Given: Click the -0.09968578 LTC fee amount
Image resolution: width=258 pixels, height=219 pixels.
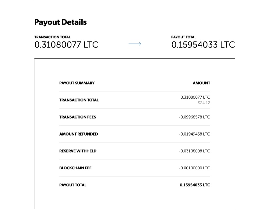Looking at the screenshot, I should pos(194,117).
